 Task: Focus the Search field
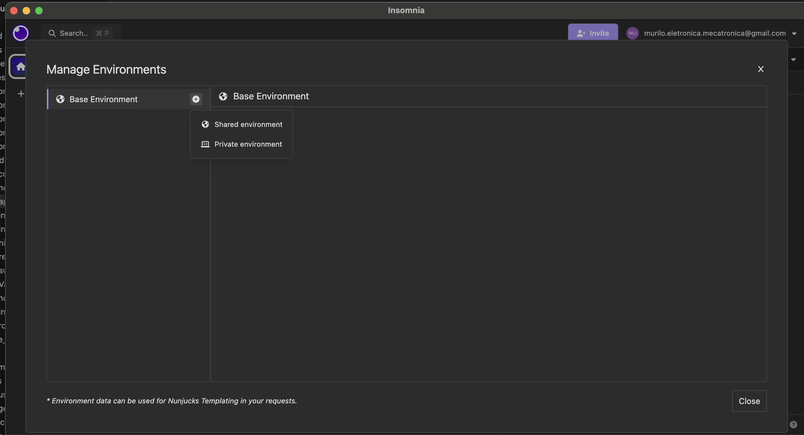pos(81,33)
